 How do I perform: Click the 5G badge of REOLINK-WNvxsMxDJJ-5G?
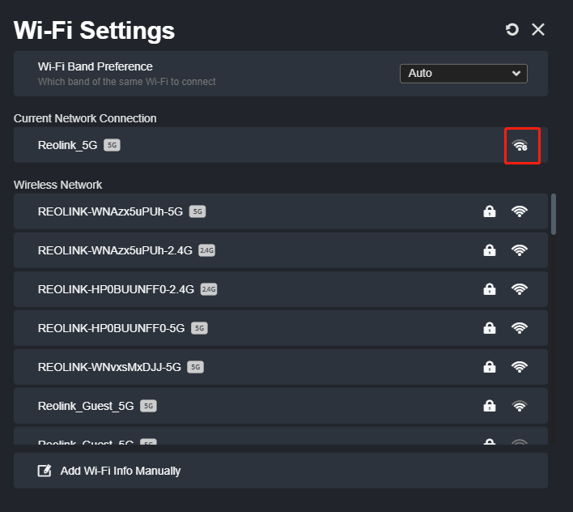[x=196, y=367]
